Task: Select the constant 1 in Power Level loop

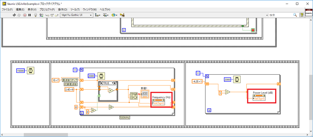Action: point(220,93)
